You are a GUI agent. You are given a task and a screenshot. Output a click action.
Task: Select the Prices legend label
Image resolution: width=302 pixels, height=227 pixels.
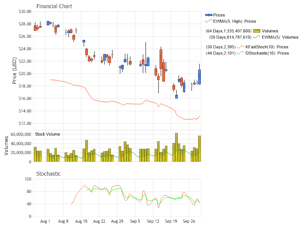click(219, 15)
